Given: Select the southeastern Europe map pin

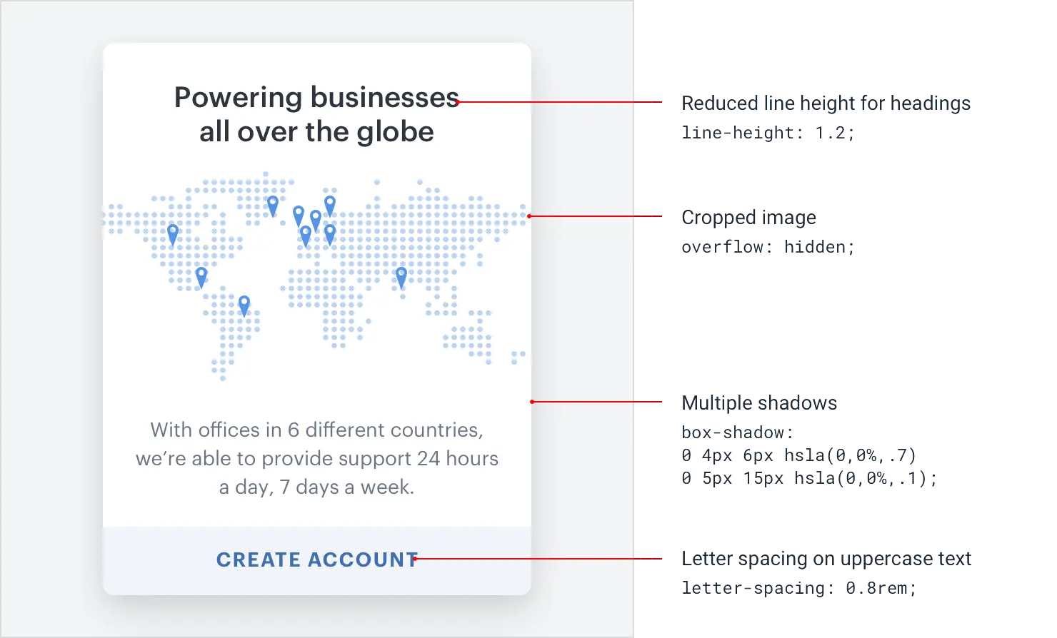Looking at the screenshot, I should (330, 233).
